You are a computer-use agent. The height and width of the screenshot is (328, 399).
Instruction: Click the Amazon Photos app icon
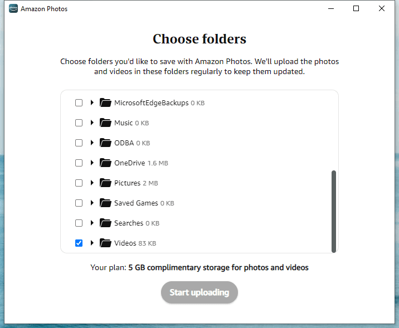(x=13, y=9)
